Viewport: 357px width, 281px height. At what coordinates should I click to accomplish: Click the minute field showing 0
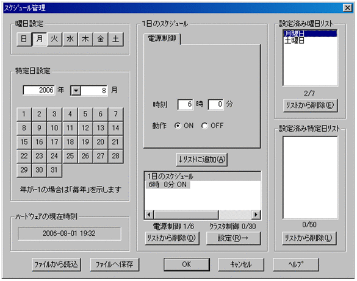(215, 105)
